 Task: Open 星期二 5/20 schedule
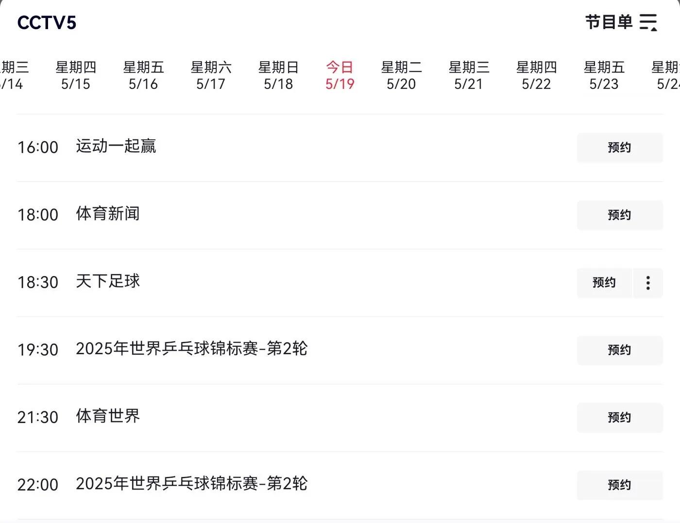401,75
